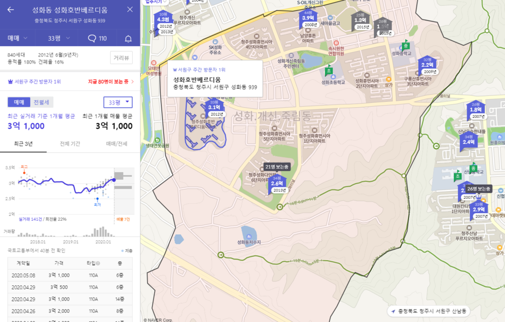Viewport: 505px width, 322px height.
Task: Click the 새마을금고 bank marker
Action: [x=330, y=18]
